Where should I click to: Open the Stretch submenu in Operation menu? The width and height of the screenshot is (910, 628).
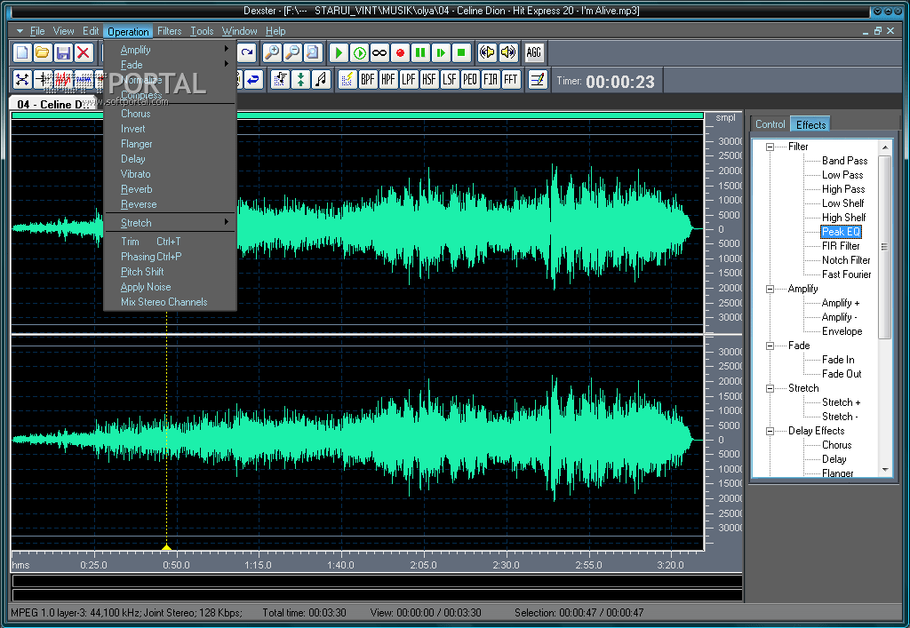pos(170,223)
